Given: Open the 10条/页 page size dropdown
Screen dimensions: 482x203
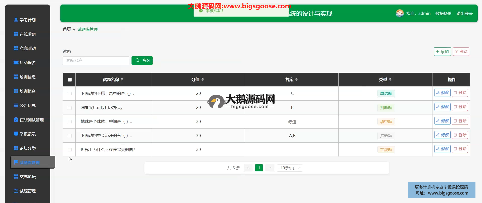Looking at the screenshot, I should pyautogui.click(x=289, y=168).
